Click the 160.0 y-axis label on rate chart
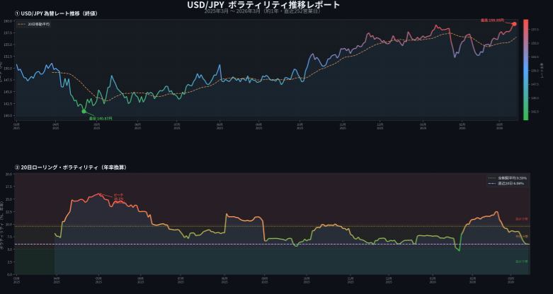Image resolution: width=553 pixels, height=294 pixels. [x=8, y=21]
